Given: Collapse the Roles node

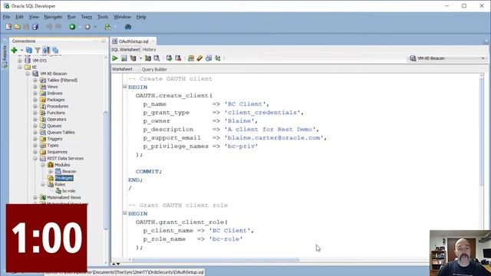Looking at the screenshot, I should 43,184.
